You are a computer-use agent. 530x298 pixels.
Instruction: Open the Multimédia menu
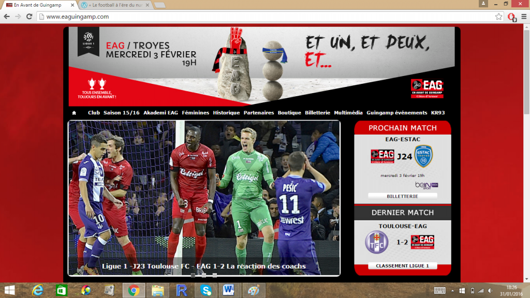pos(348,113)
